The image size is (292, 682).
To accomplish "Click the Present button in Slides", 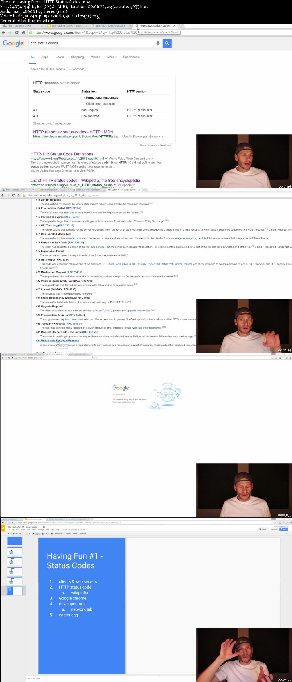I will 262,529.
